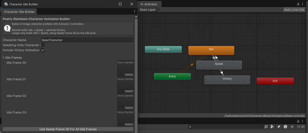308x133 pixels.
Task: Switch to the Character Idle Builder tab
Action: pos(19,12)
